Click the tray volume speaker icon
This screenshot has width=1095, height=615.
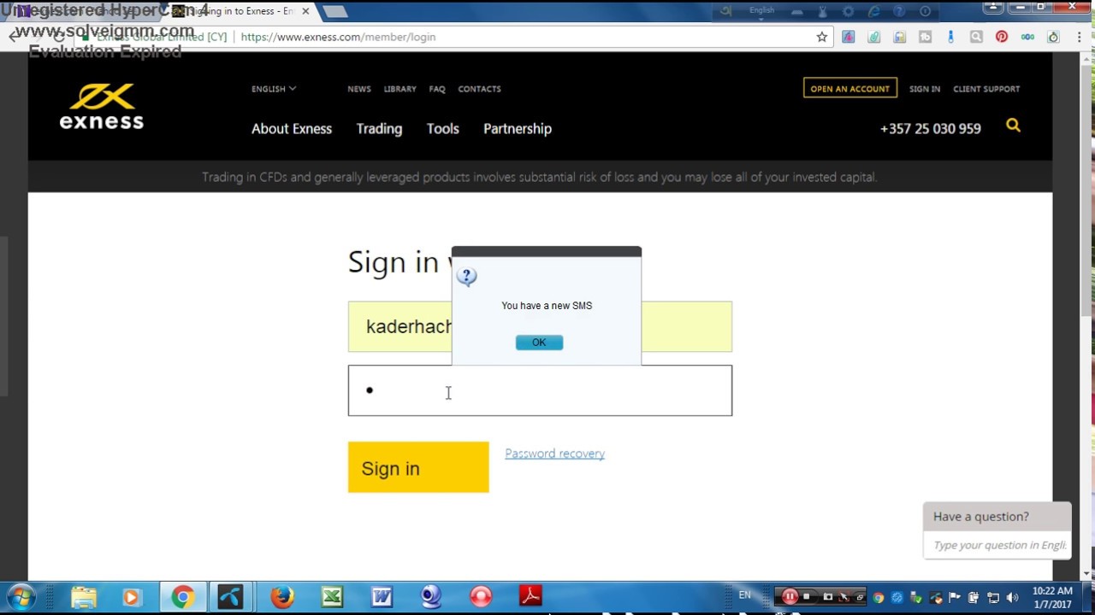point(1013,597)
